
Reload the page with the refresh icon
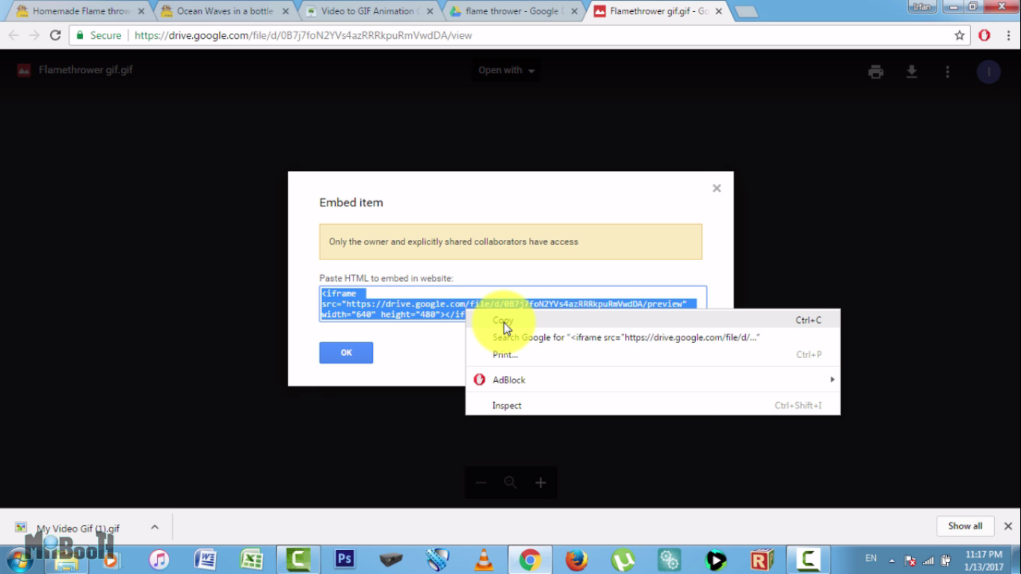55,35
